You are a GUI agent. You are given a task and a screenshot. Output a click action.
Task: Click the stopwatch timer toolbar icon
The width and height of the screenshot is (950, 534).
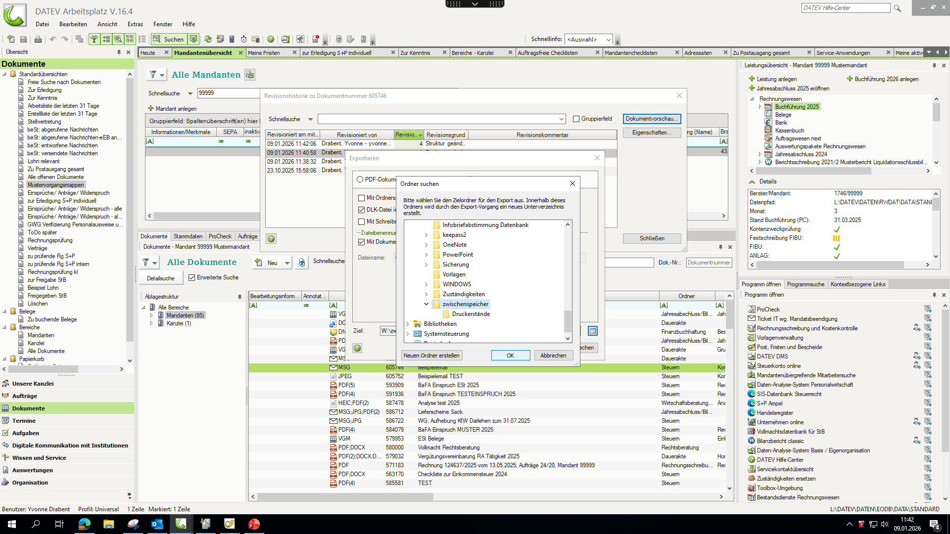(x=243, y=39)
